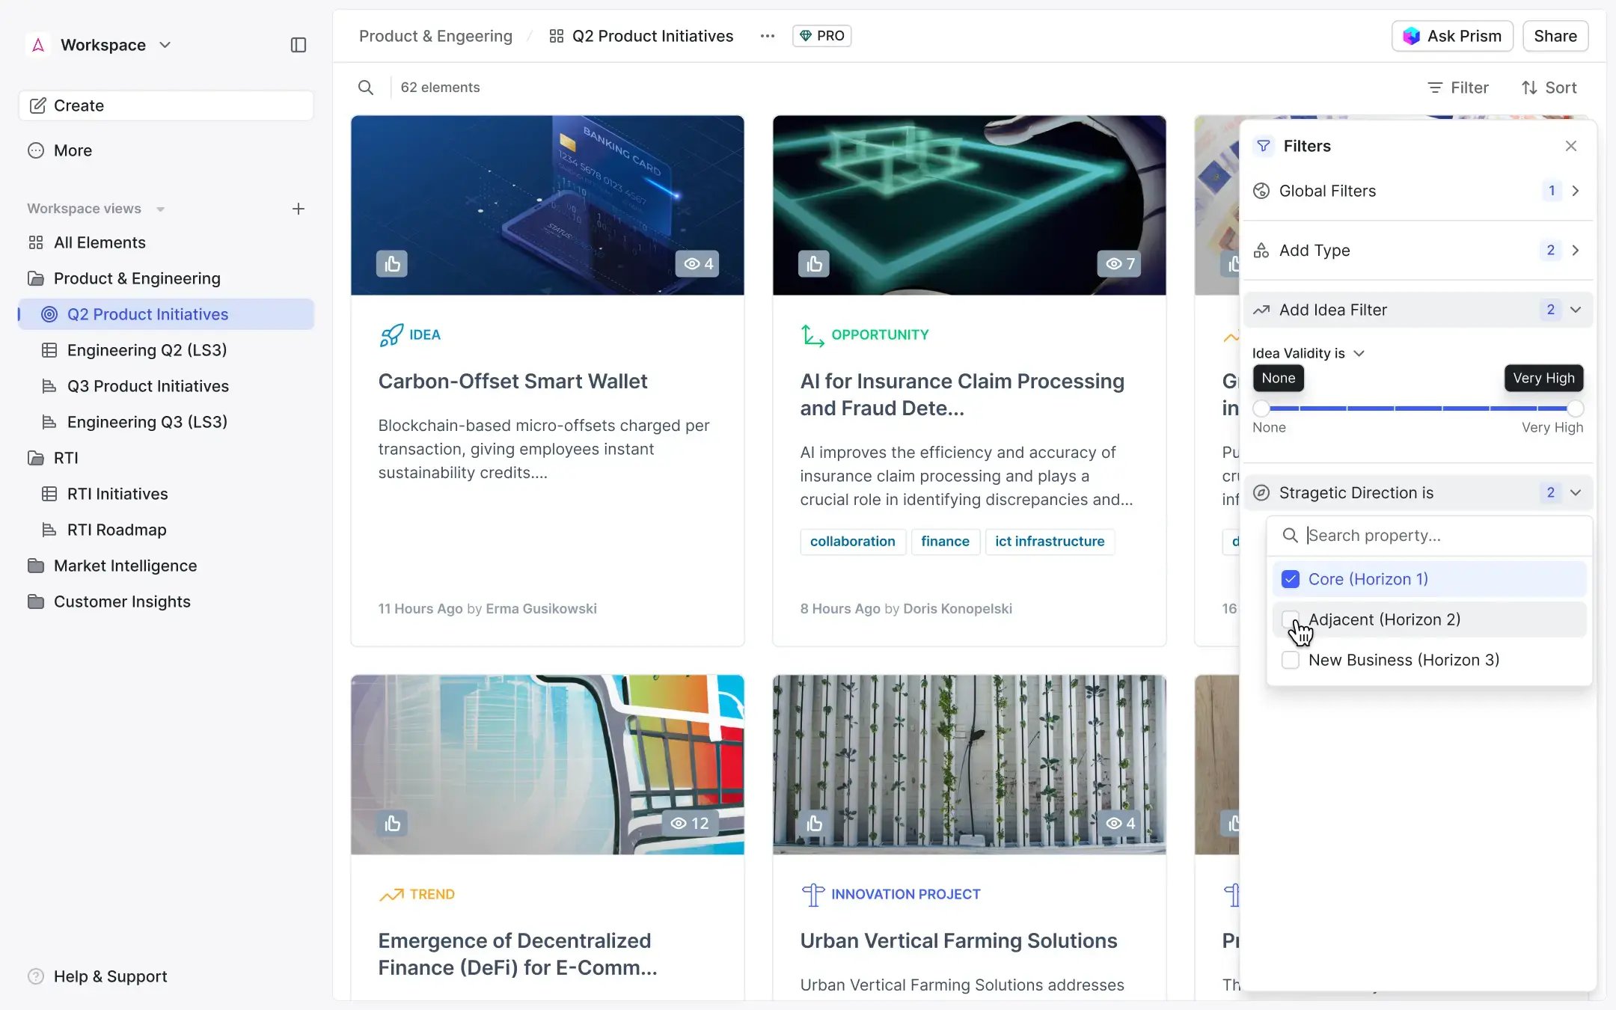Image resolution: width=1616 pixels, height=1010 pixels.
Task: Open the Customer Insights folder
Action: [x=123, y=601]
